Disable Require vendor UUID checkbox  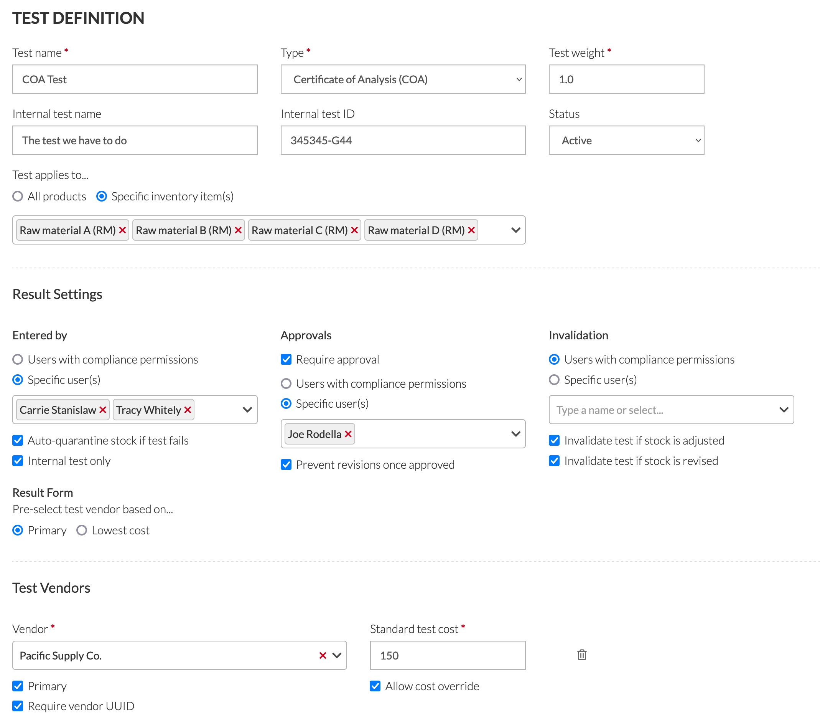click(x=18, y=706)
